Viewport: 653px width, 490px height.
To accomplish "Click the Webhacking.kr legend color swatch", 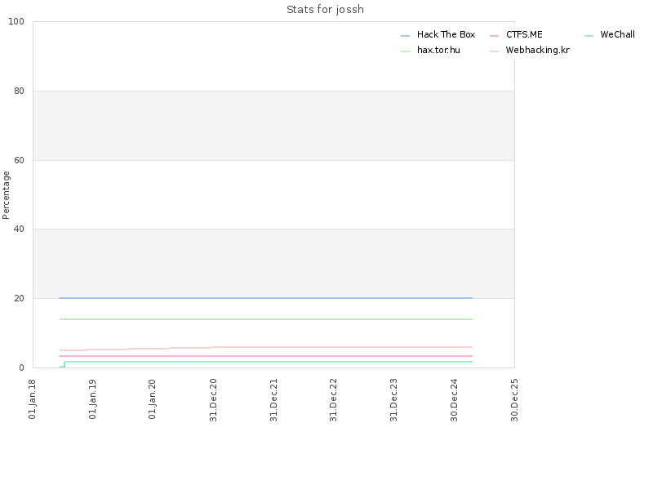I will pos(495,51).
